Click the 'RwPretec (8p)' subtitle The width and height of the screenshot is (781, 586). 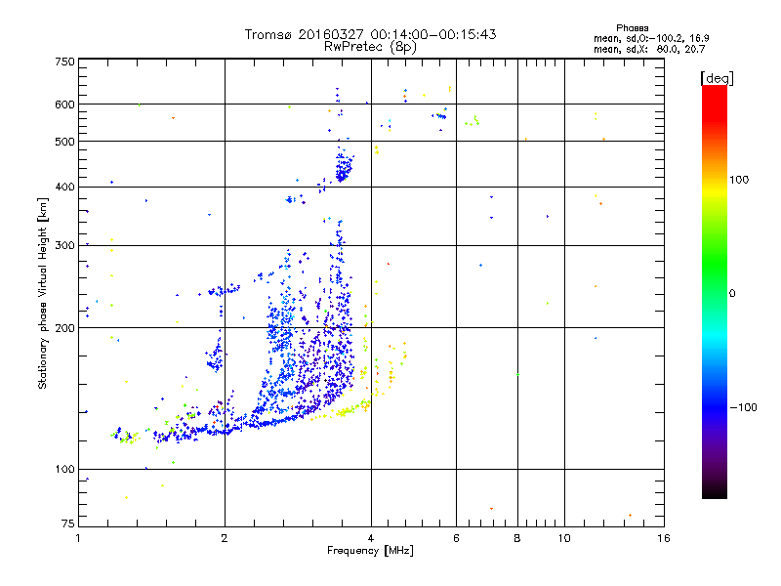370,47
